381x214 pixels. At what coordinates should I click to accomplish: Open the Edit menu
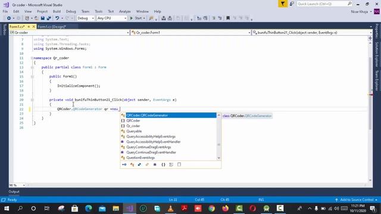point(16,11)
